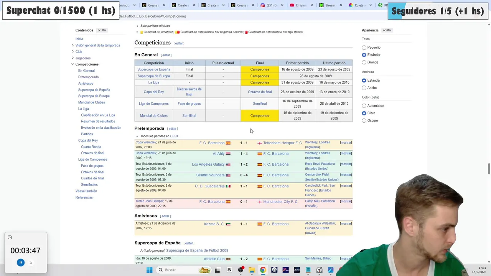Open the Photos app in the taskbar

tap(331, 270)
